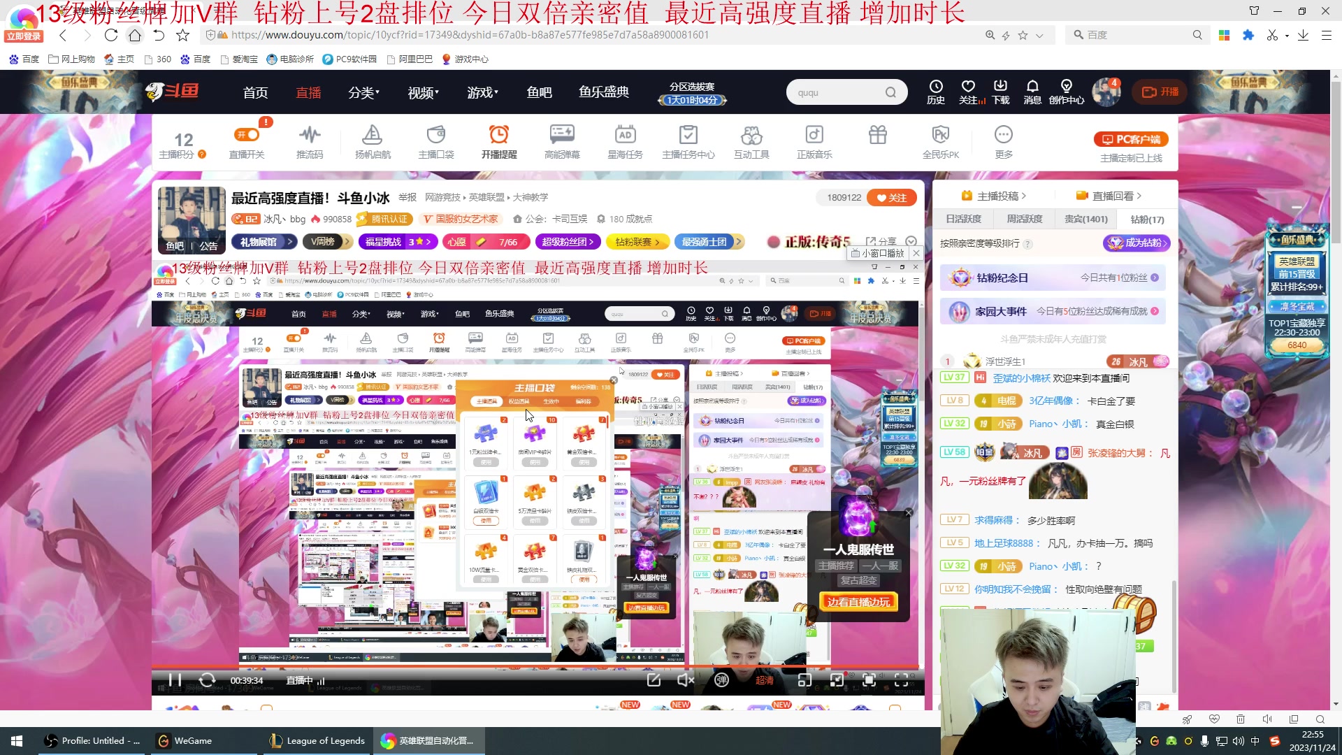The height and width of the screenshot is (755, 1342).
Task: Toggle the 小窗口播放 option
Action: [878, 253]
